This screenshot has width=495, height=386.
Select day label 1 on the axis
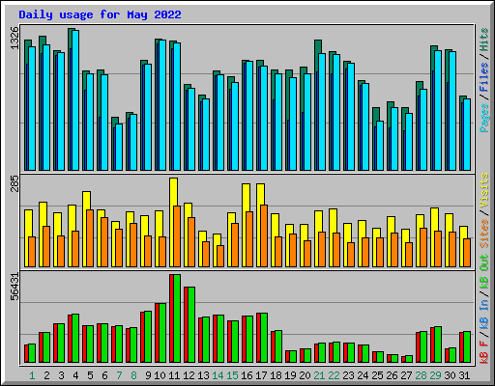pyautogui.click(x=32, y=375)
